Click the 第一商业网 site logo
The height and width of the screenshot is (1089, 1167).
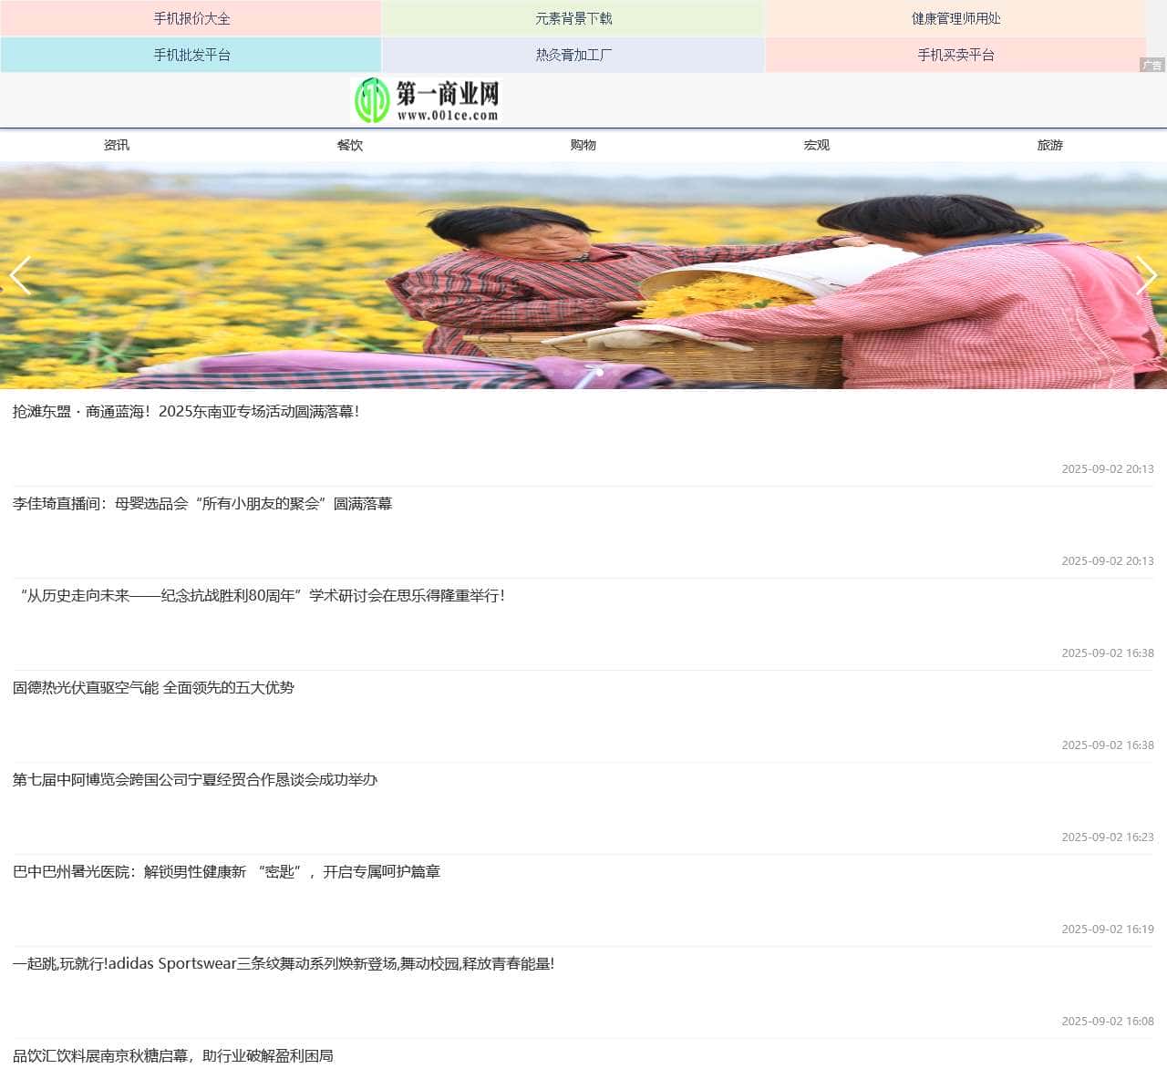coord(427,100)
